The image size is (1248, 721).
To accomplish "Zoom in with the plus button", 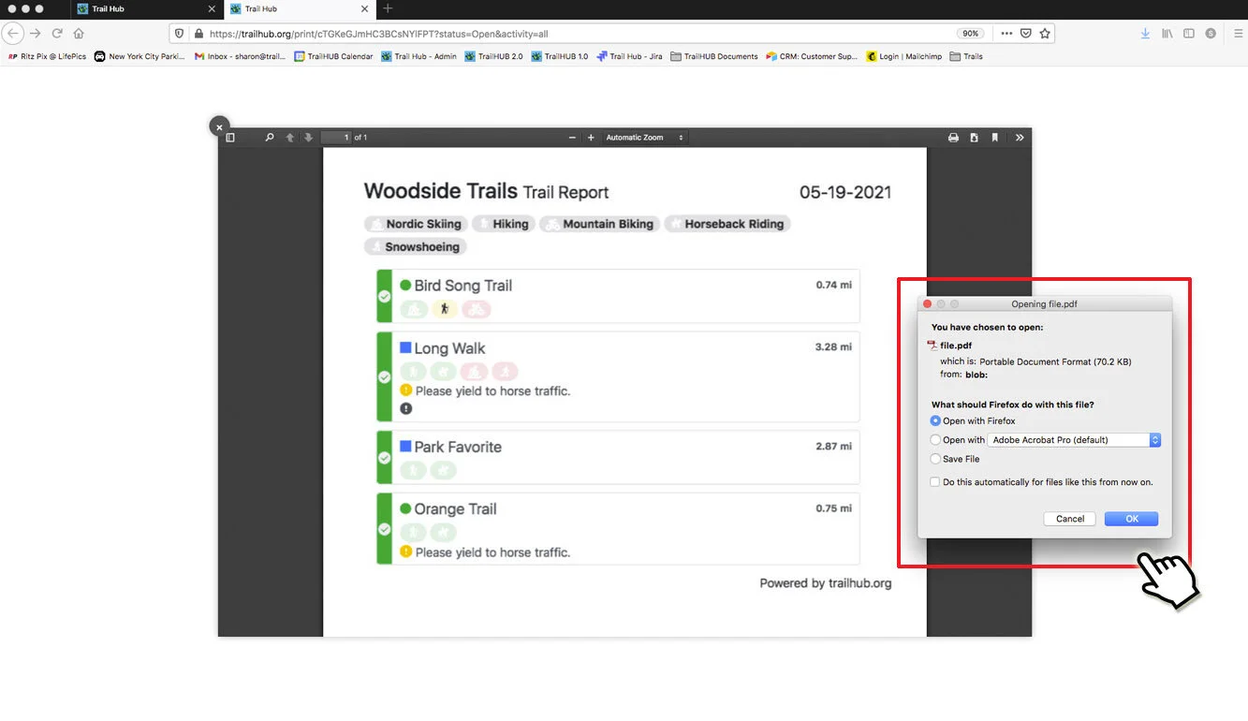I will 591,138.
